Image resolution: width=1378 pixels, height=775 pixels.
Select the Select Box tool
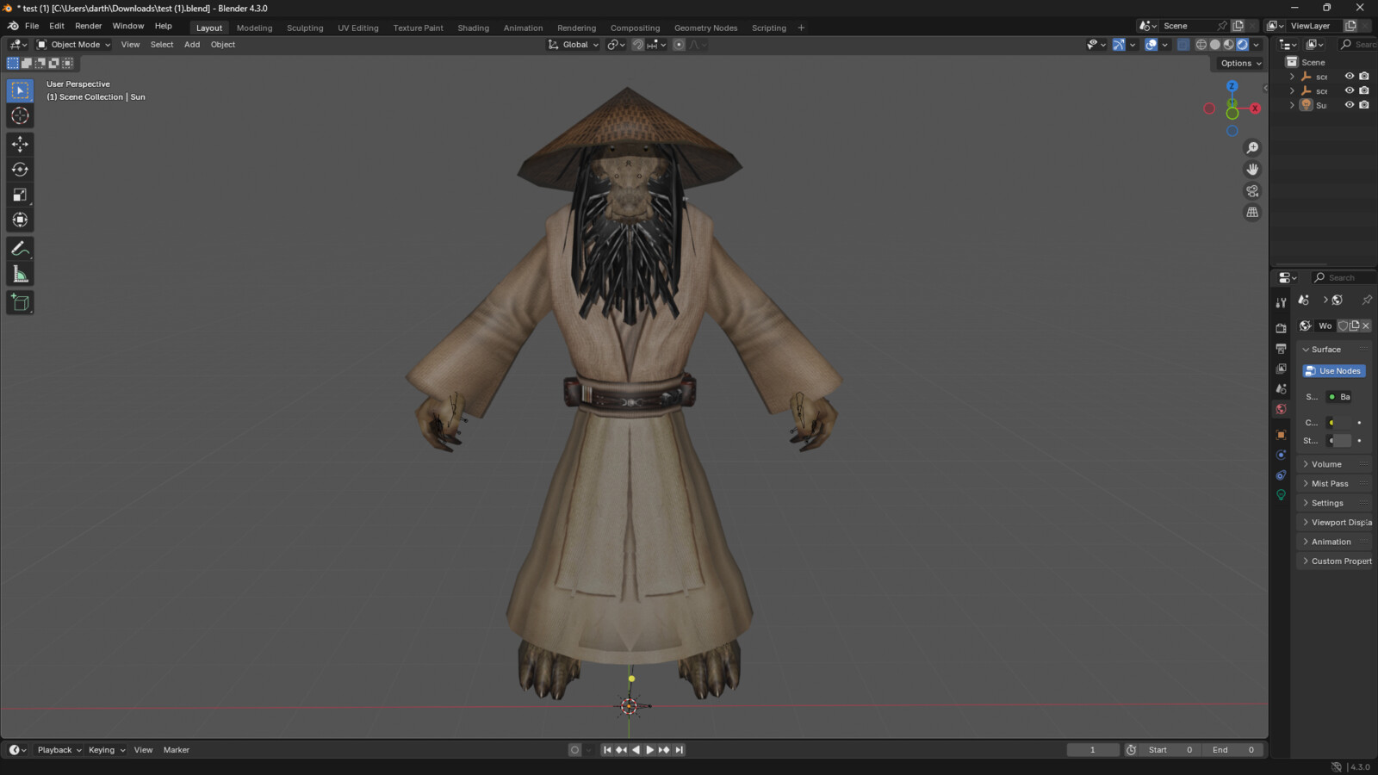tap(20, 90)
